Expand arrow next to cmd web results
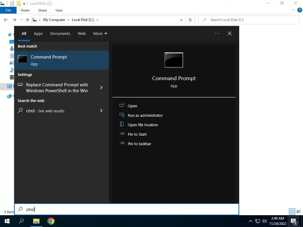303x227 pixels. point(101,111)
